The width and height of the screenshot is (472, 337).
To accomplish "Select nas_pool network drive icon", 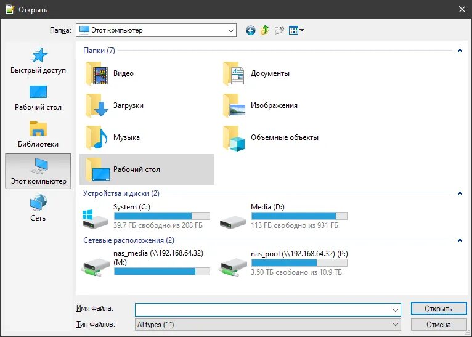I will tap(233, 267).
